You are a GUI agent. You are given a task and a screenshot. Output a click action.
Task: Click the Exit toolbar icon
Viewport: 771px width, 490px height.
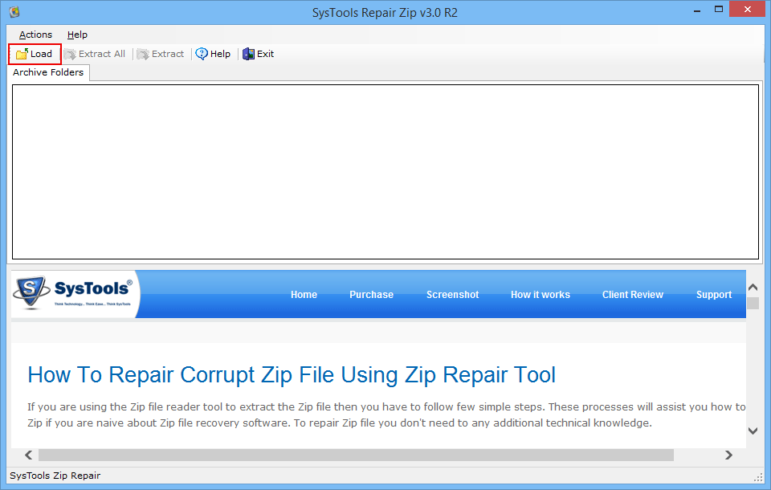[x=249, y=54]
